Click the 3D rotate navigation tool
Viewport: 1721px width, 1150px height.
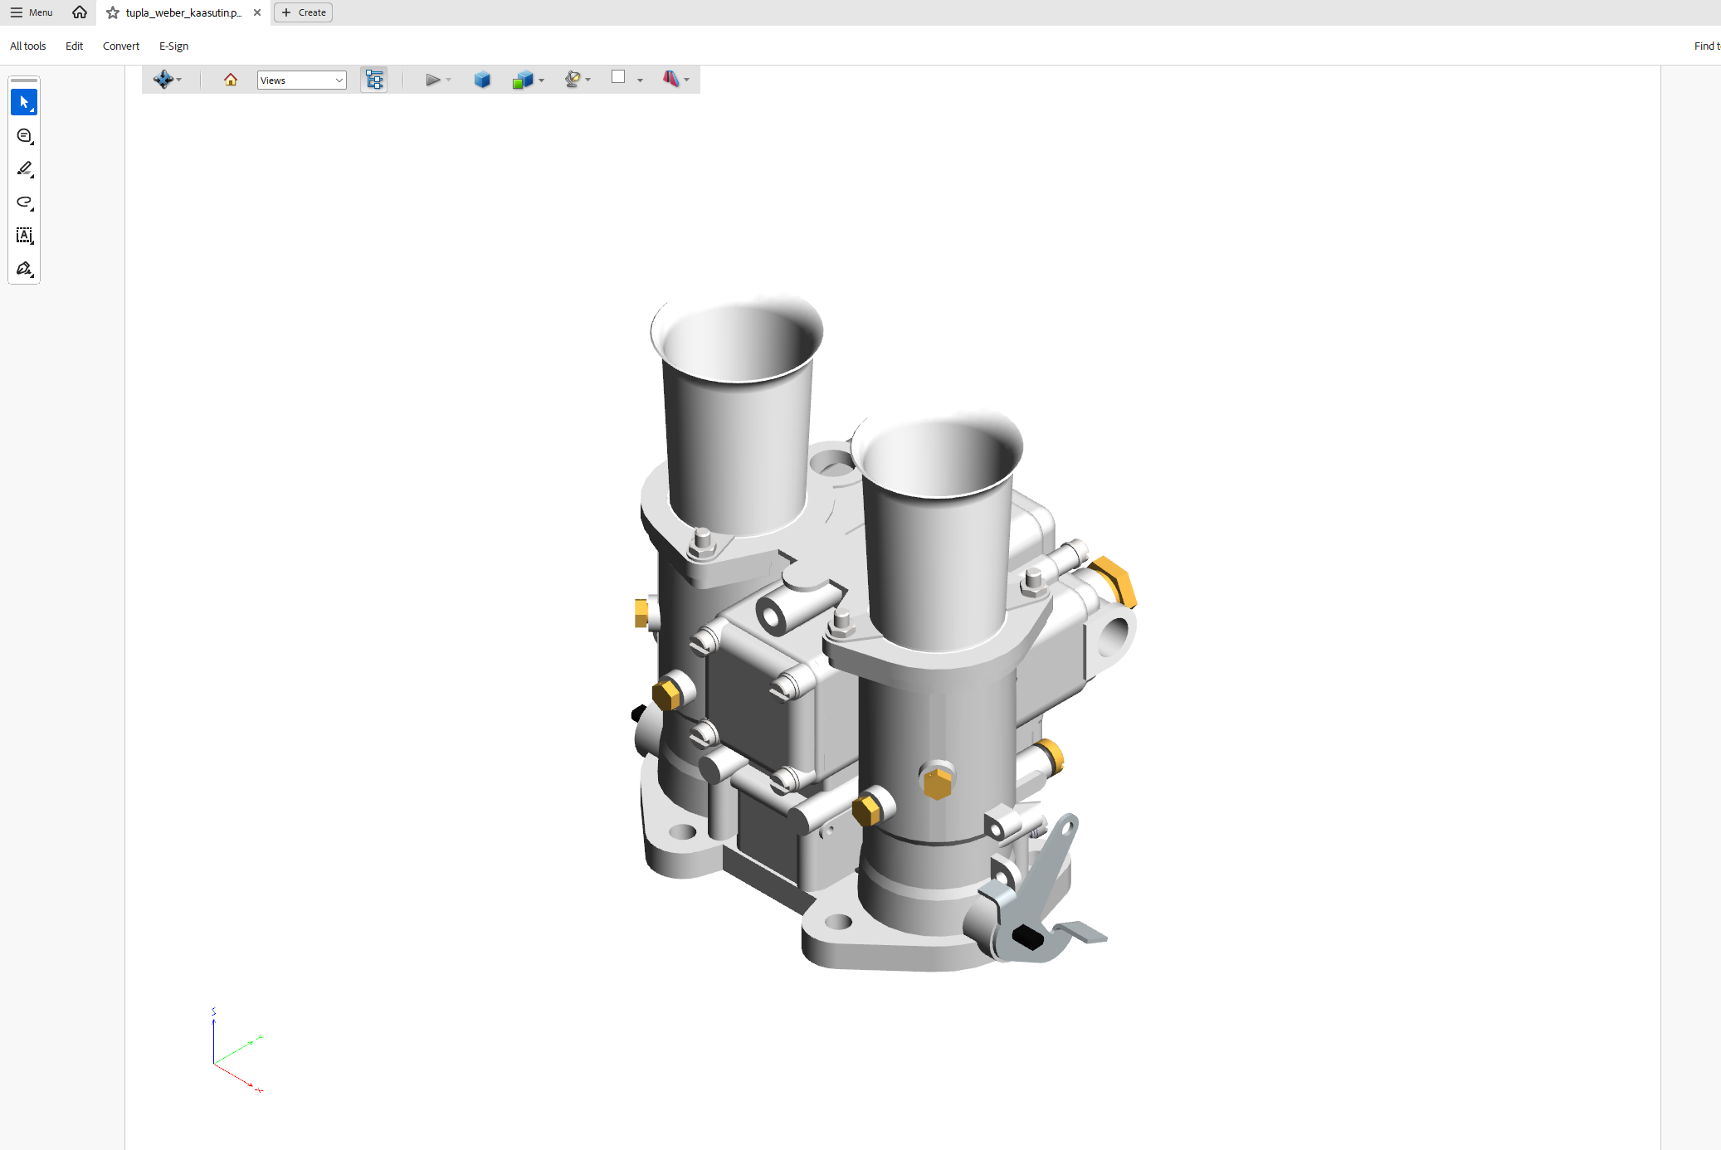163,80
